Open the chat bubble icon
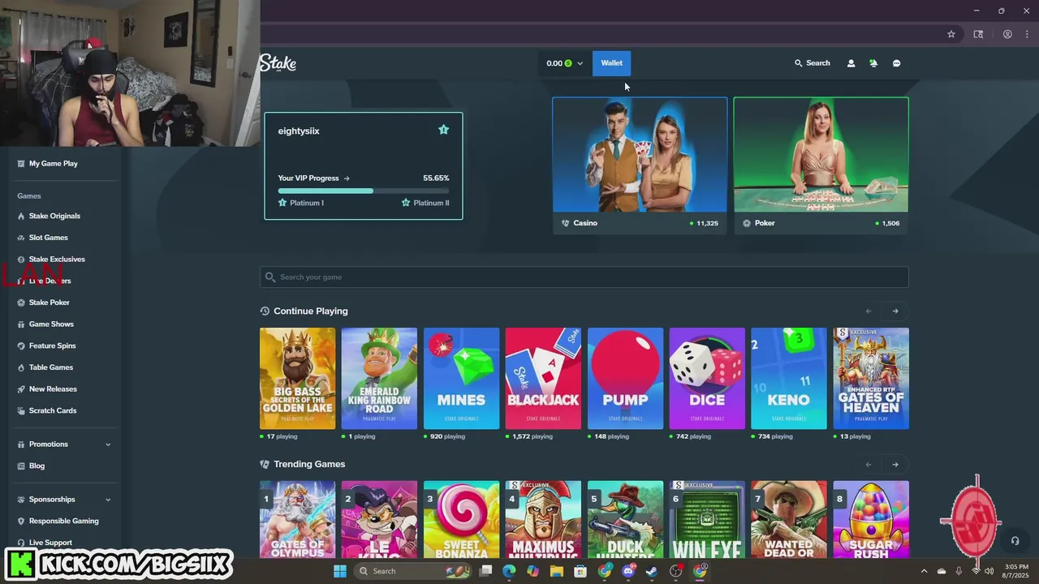The width and height of the screenshot is (1039, 584). pos(896,63)
